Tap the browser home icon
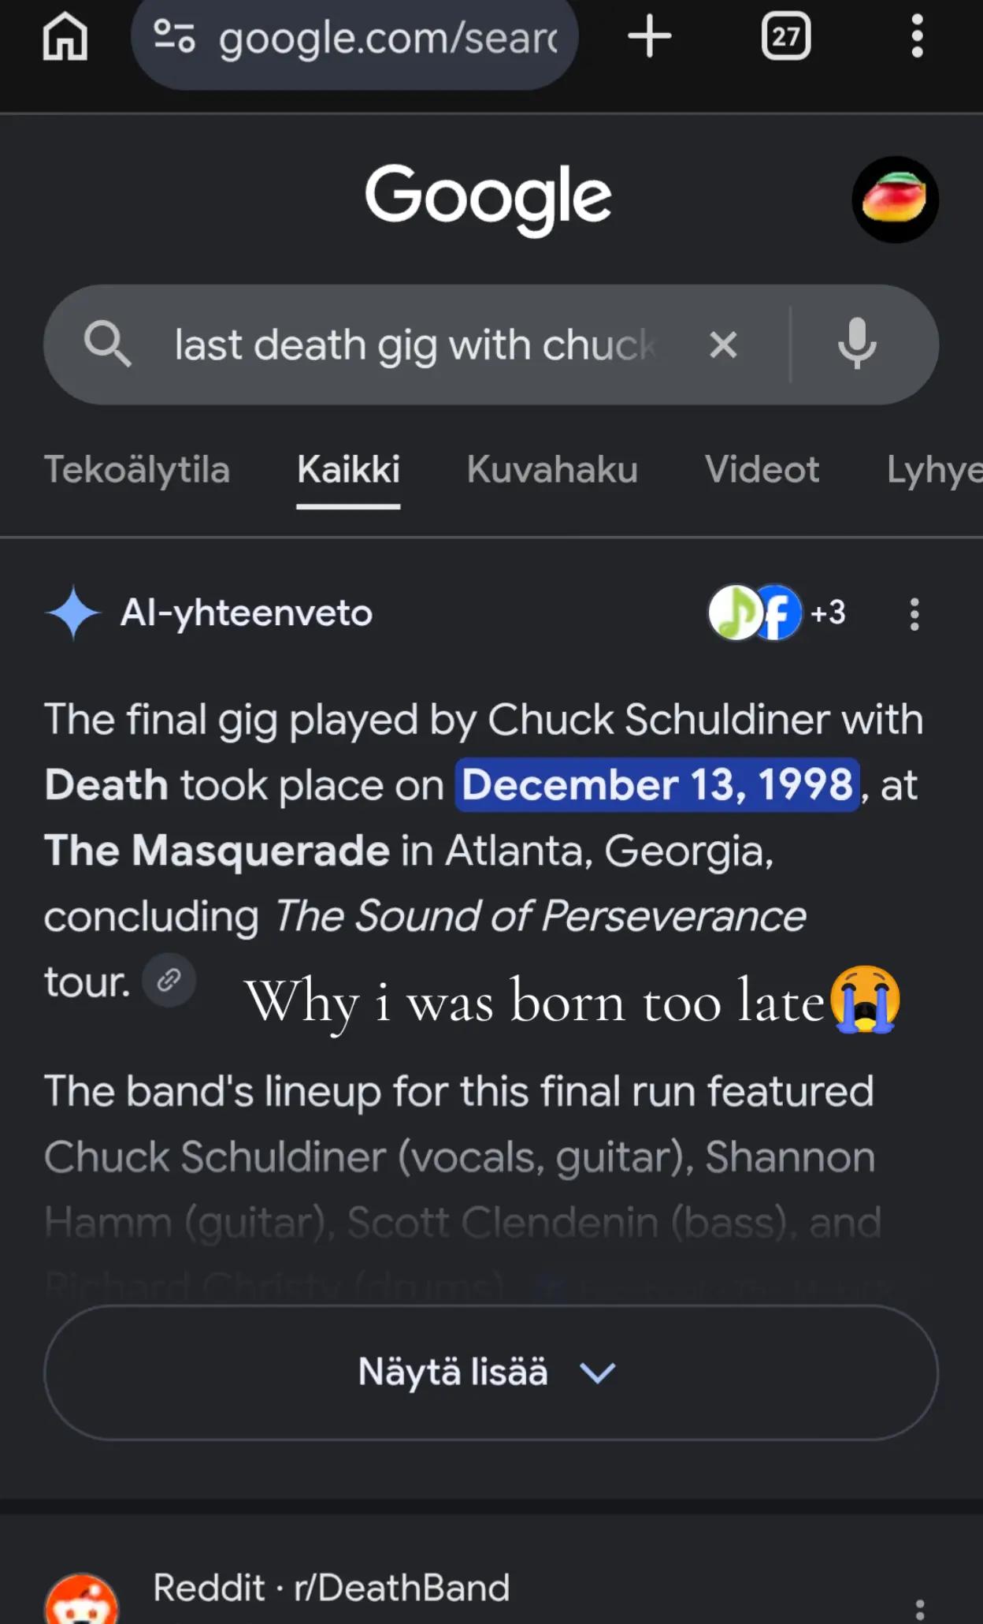The height and width of the screenshot is (1624, 983). (65, 37)
